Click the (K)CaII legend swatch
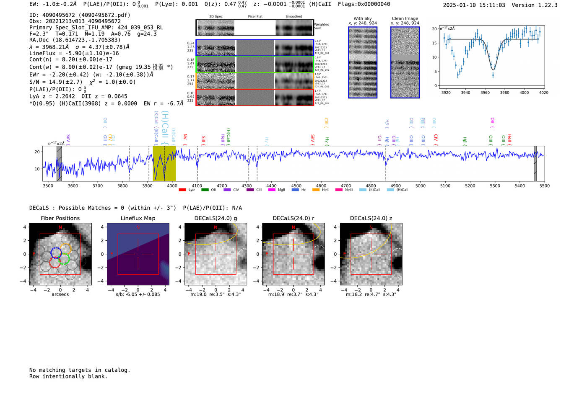This screenshot has height=399, width=587. pos(363,190)
